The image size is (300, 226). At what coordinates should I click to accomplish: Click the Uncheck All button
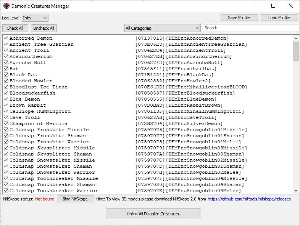click(x=44, y=28)
